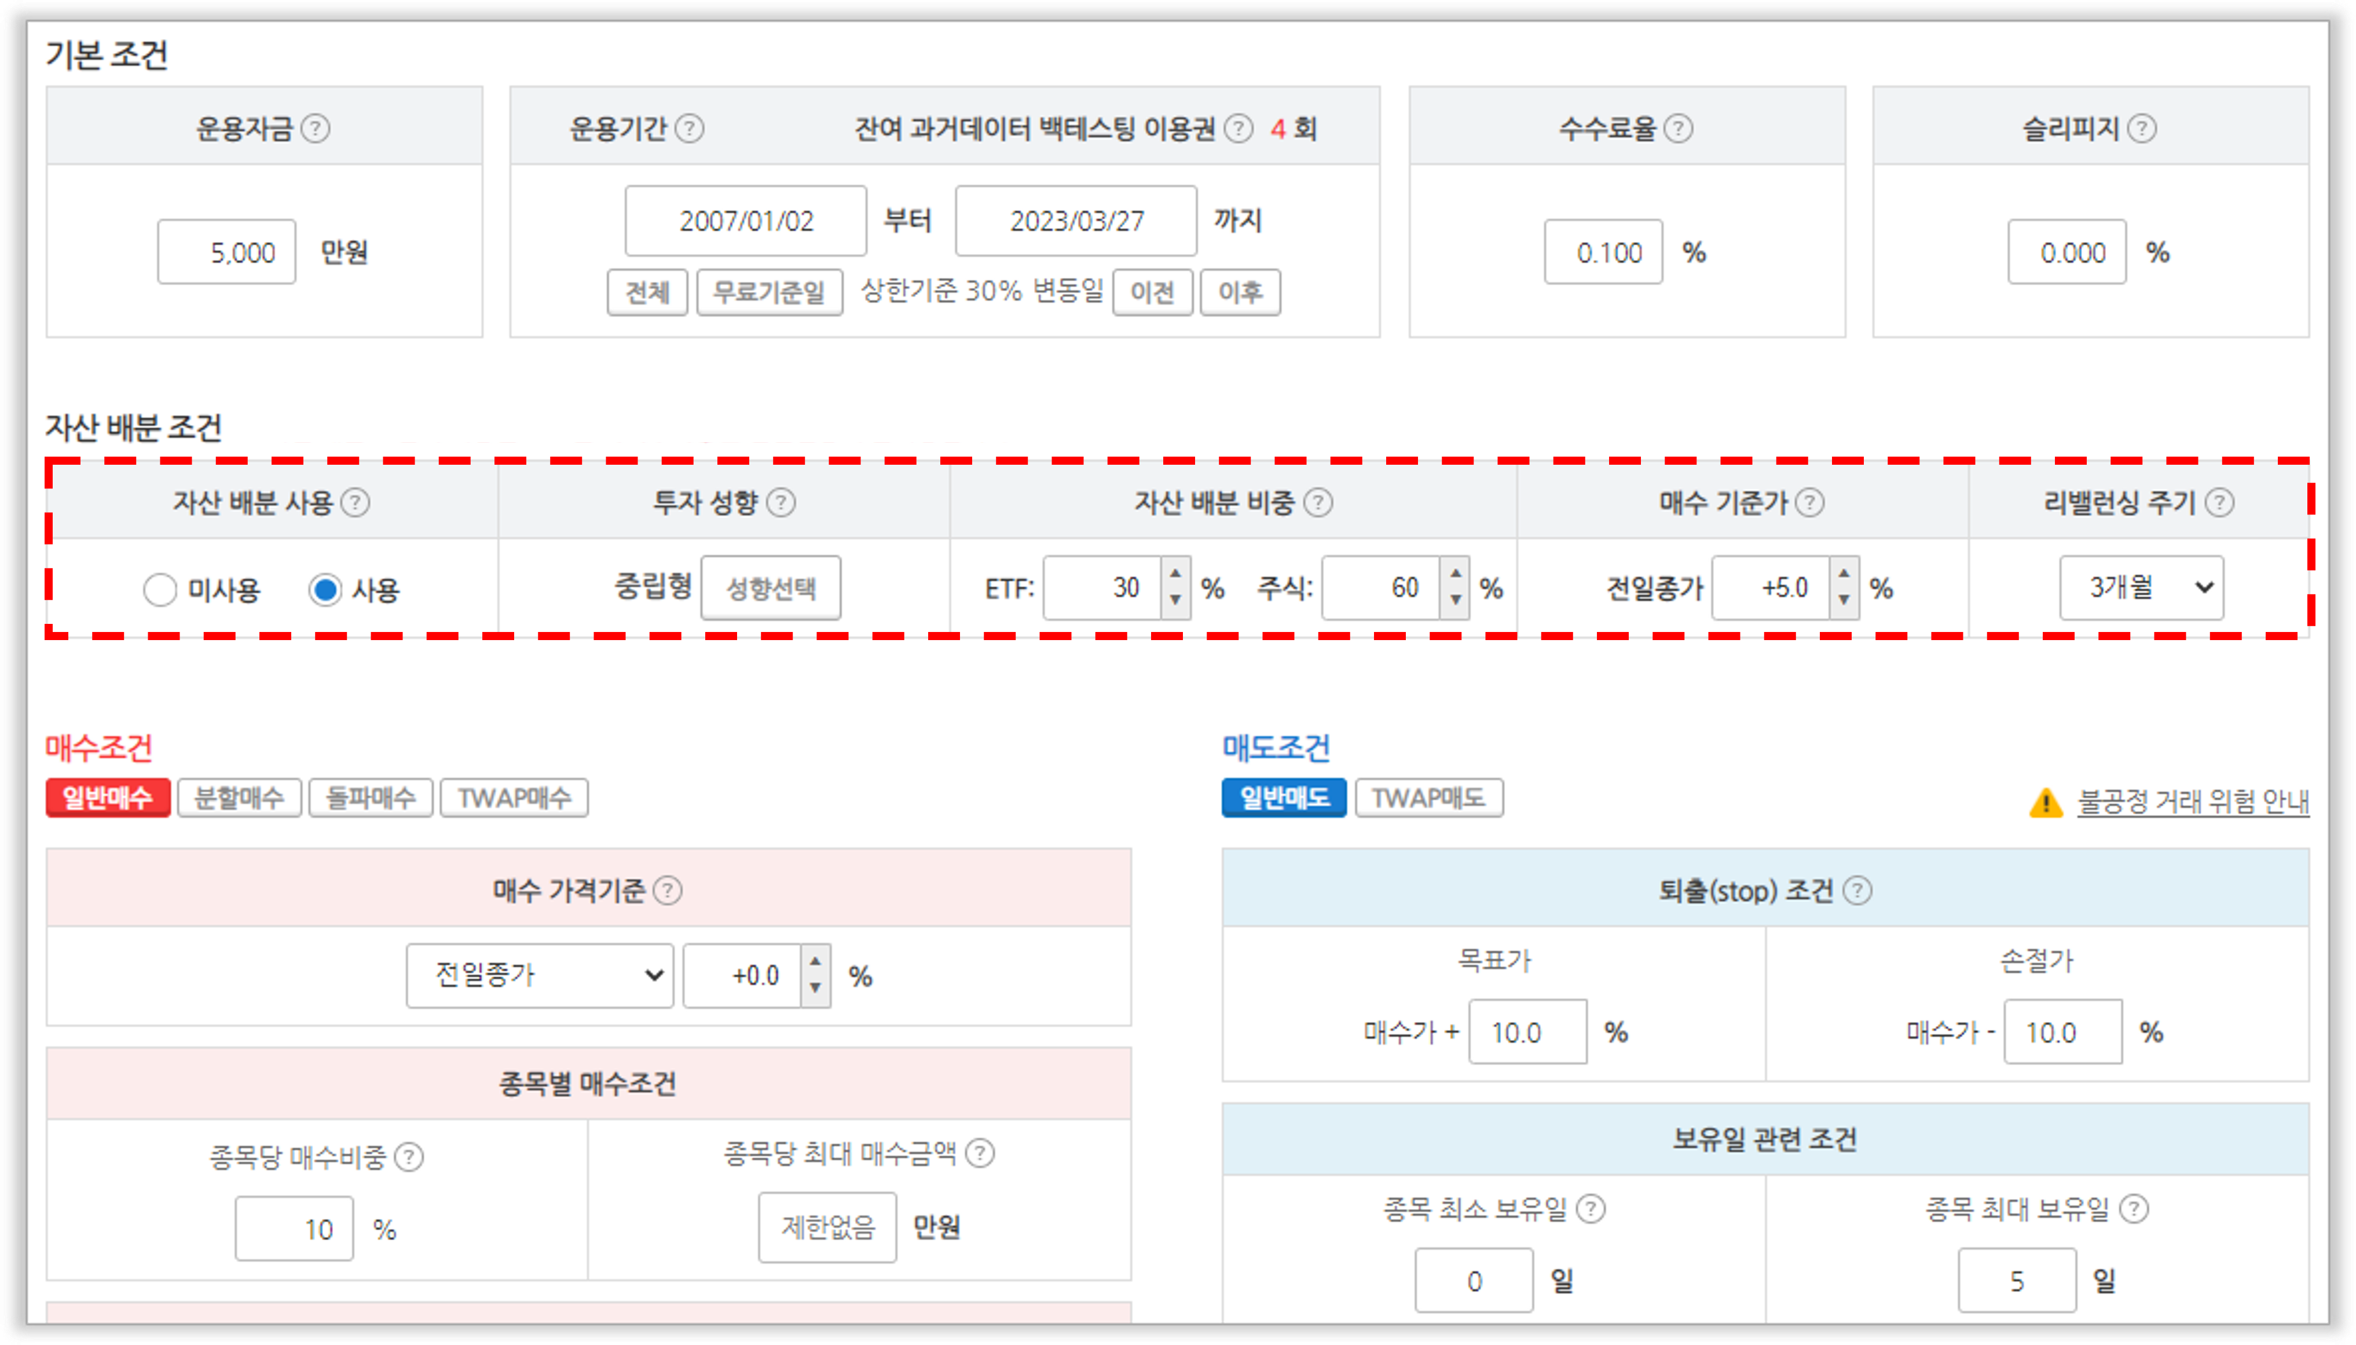Screen dimensions: 2356x1345
Task: Decrease the 주식 allocation percentage stepper
Action: 1455,601
